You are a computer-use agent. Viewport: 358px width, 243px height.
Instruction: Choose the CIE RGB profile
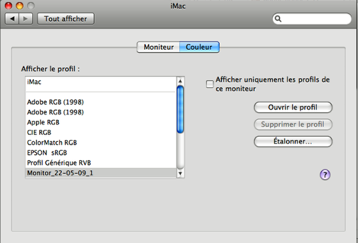[x=101, y=132]
